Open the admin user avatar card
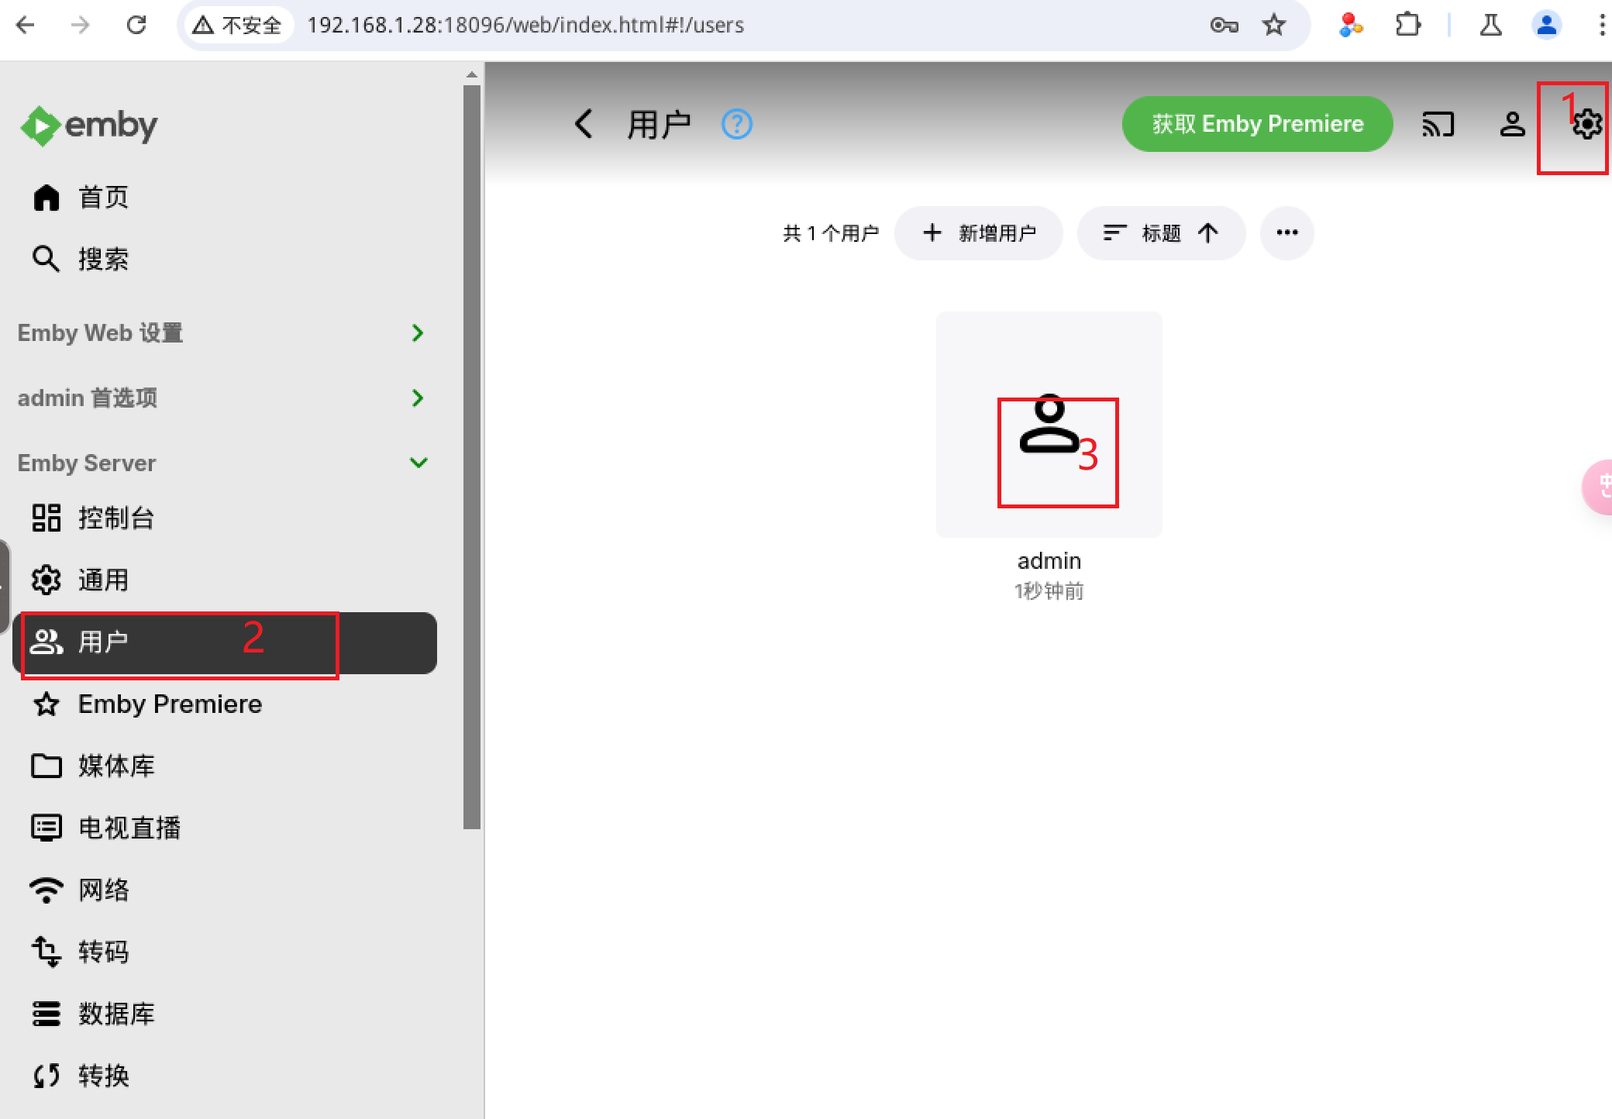The width and height of the screenshot is (1612, 1119). [x=1049, y=425]
